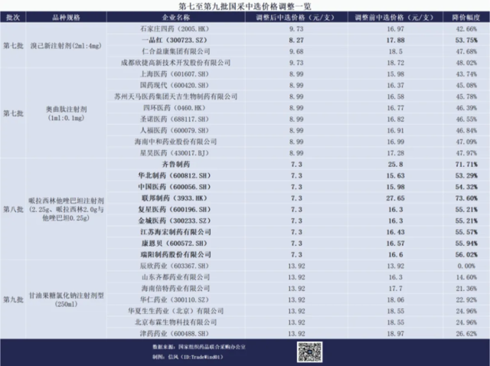
Task: Select the 江苏海宏制药有限公司 cell
Action: point(175,232)
